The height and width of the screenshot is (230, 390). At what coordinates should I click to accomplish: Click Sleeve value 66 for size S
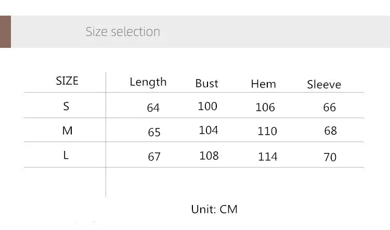pos(330,107)
